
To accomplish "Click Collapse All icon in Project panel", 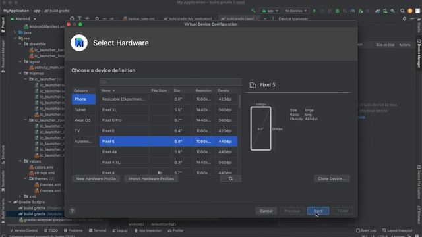I will 87,19.
